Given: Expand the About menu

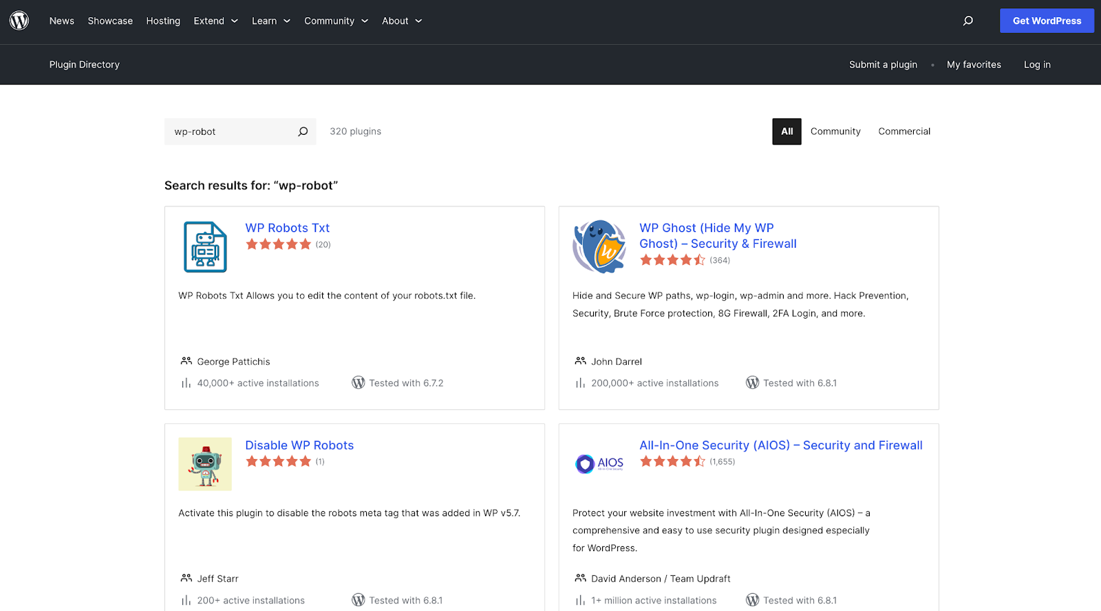Looking at the screenshot, I should point(402,21).
